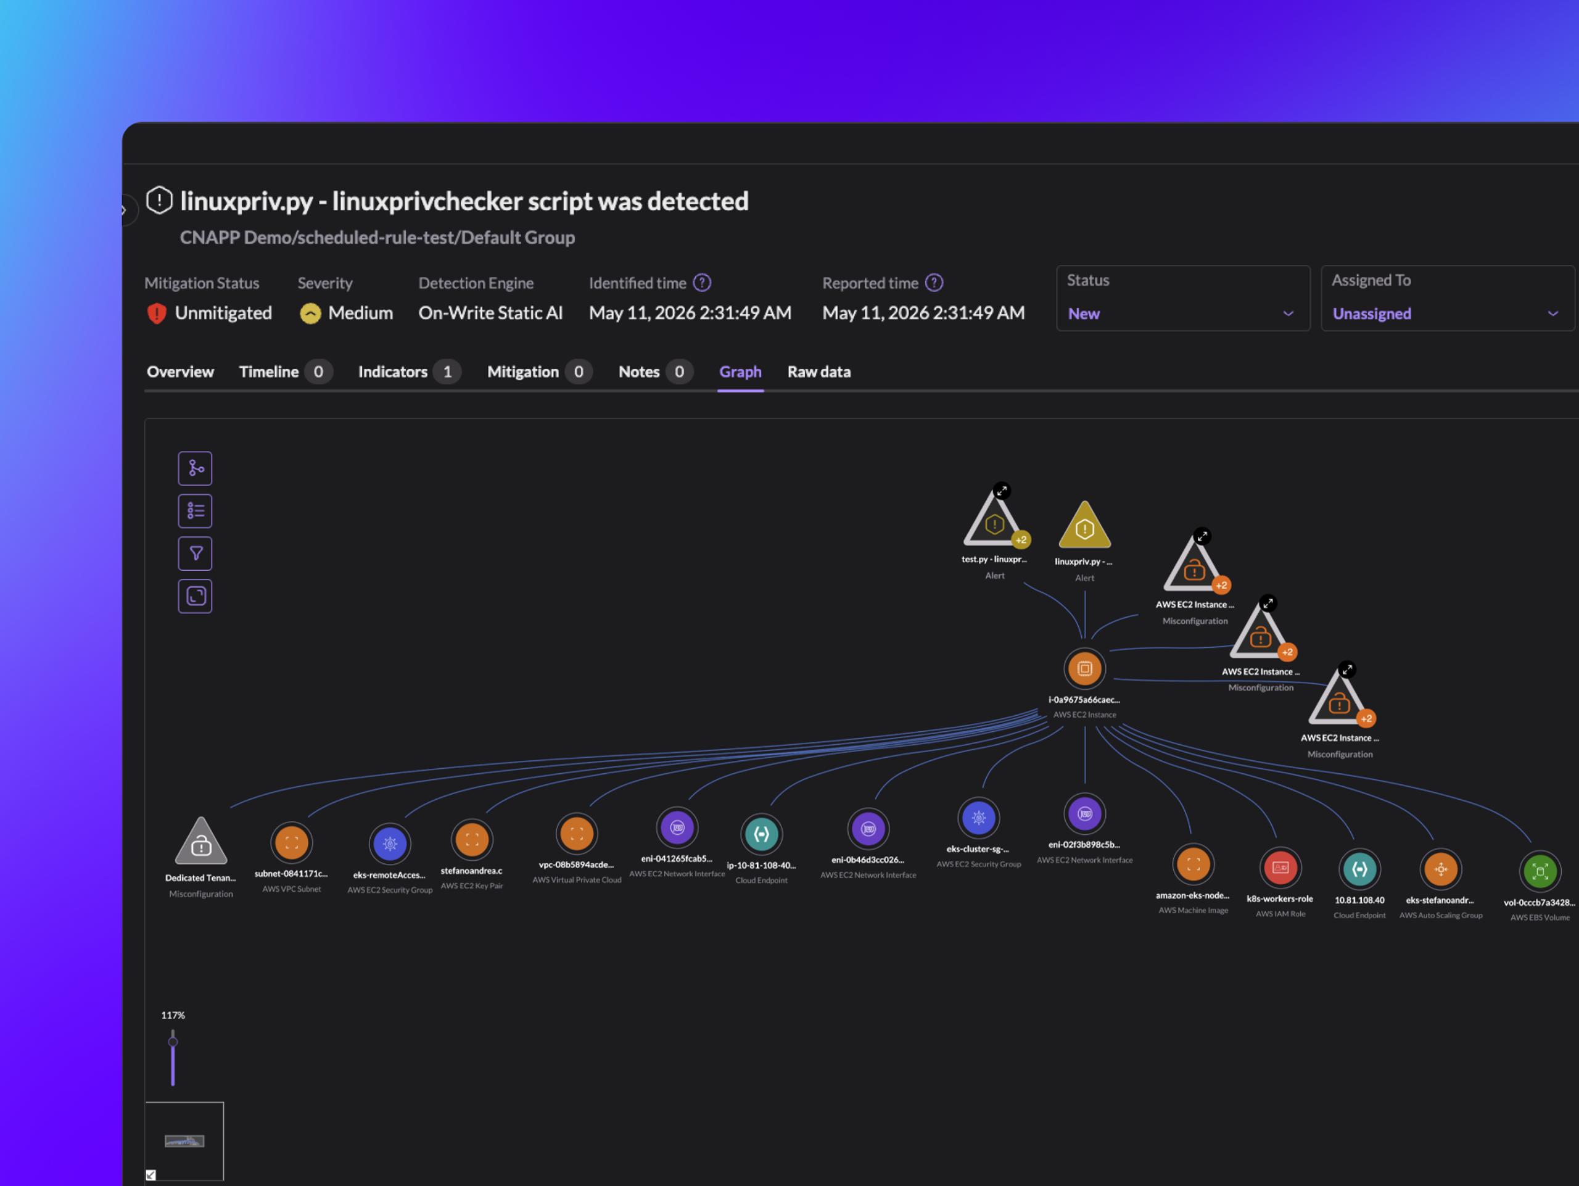Select the eni-02f3b898c5b network interface node
This screenshot has width=1579, height=1186.
[1084, 813]
